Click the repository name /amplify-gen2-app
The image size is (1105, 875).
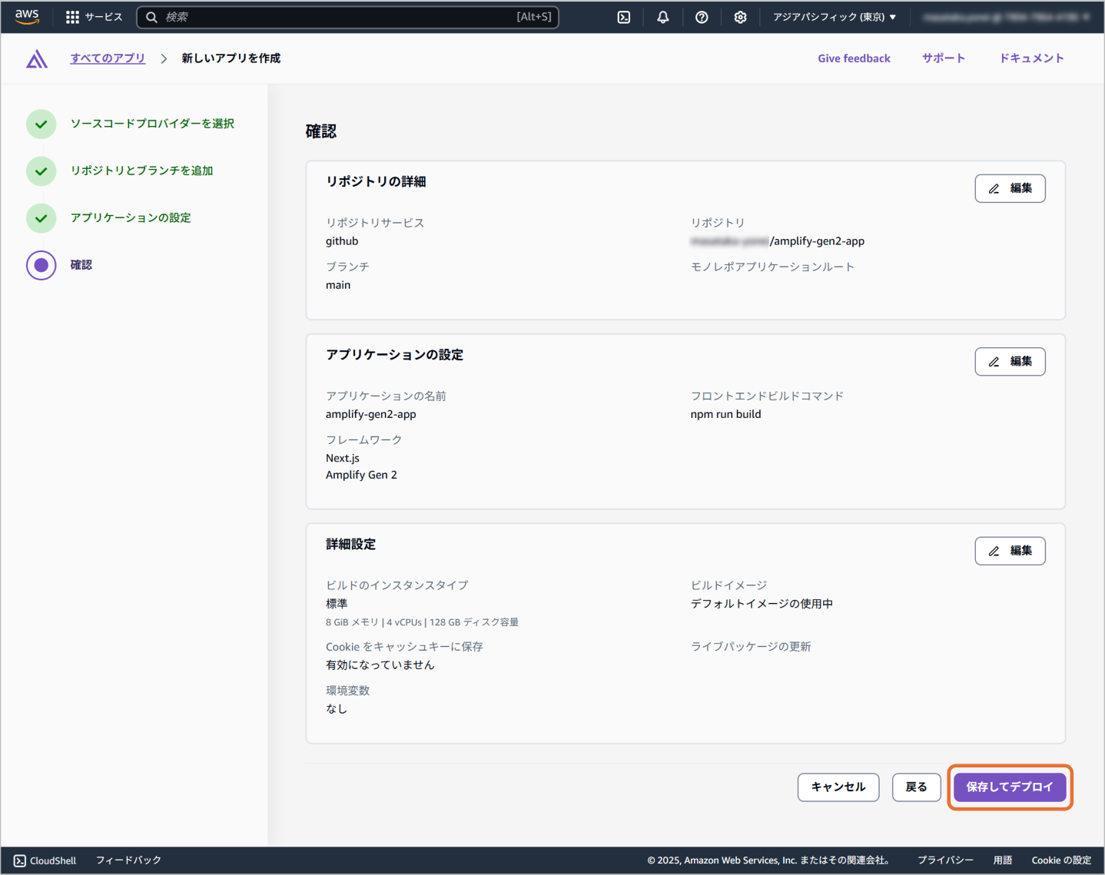tap(817, 241)
